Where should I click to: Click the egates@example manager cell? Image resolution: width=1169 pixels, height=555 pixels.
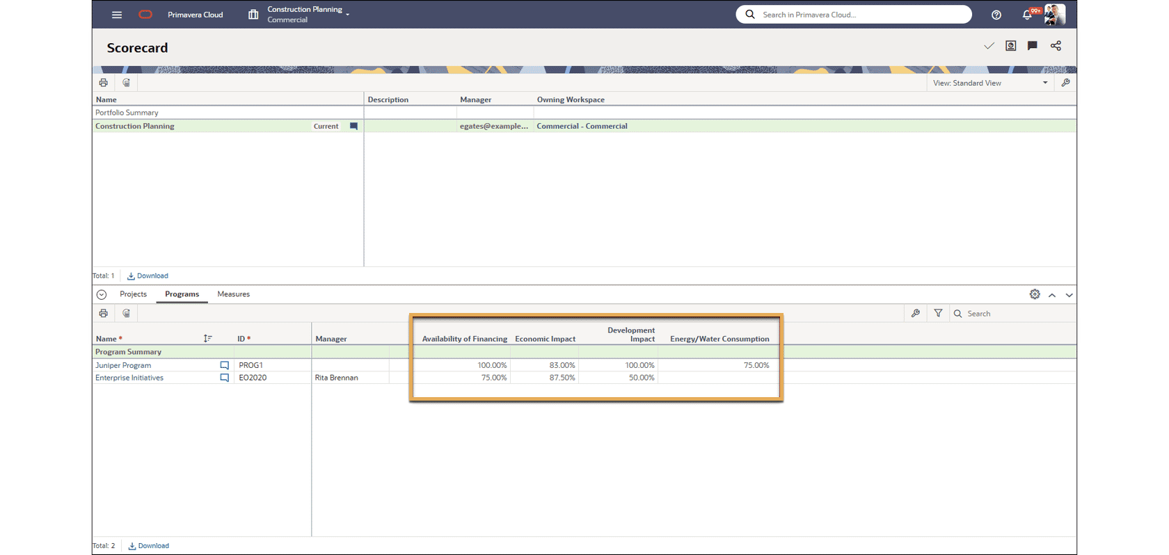click(x=494, y=127)
